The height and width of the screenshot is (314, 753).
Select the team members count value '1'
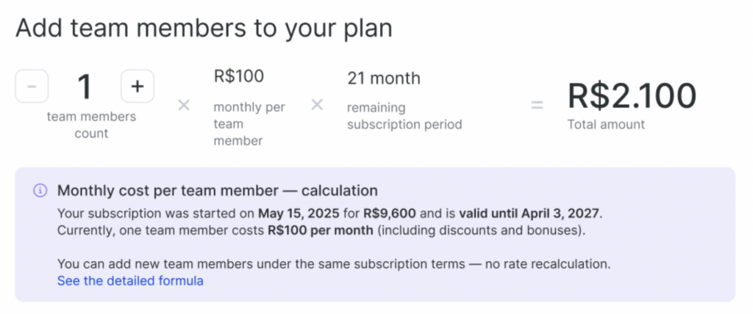[85, 87]
